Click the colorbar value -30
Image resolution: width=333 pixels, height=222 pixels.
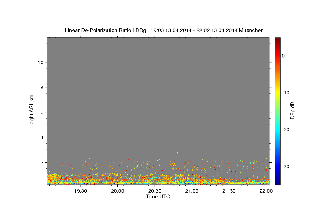pos(286,167)
